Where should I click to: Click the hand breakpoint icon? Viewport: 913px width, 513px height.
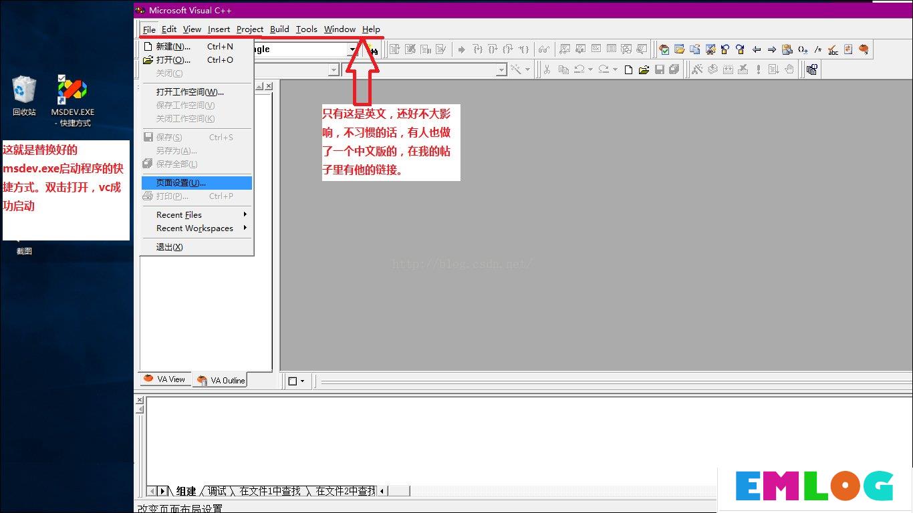pyautogui.click(x=789, y=69)
